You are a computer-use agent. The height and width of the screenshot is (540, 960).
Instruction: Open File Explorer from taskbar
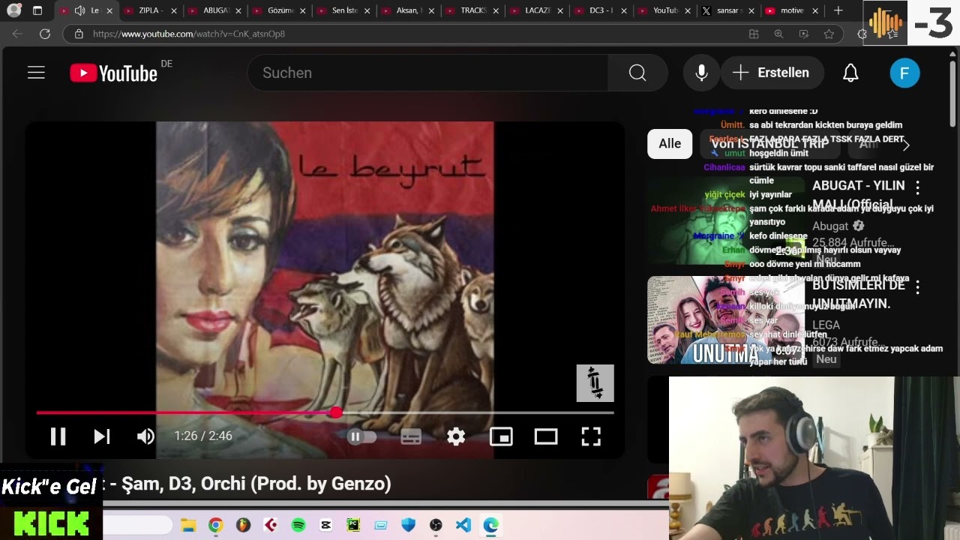[x=188, y=525]
